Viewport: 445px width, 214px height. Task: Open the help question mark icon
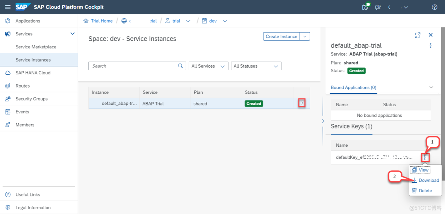(x=434, y=7)
